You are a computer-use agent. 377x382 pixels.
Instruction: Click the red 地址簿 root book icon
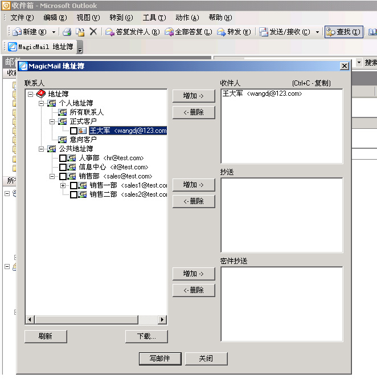tap(41, 94)
